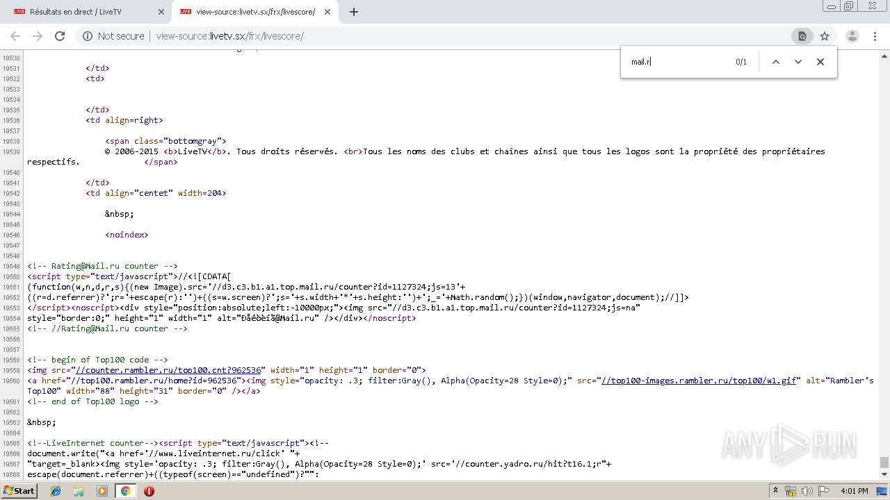The height and width of the screenshot is (500, 890).
Task: Go forward to the next page
Action: (38, 36)
